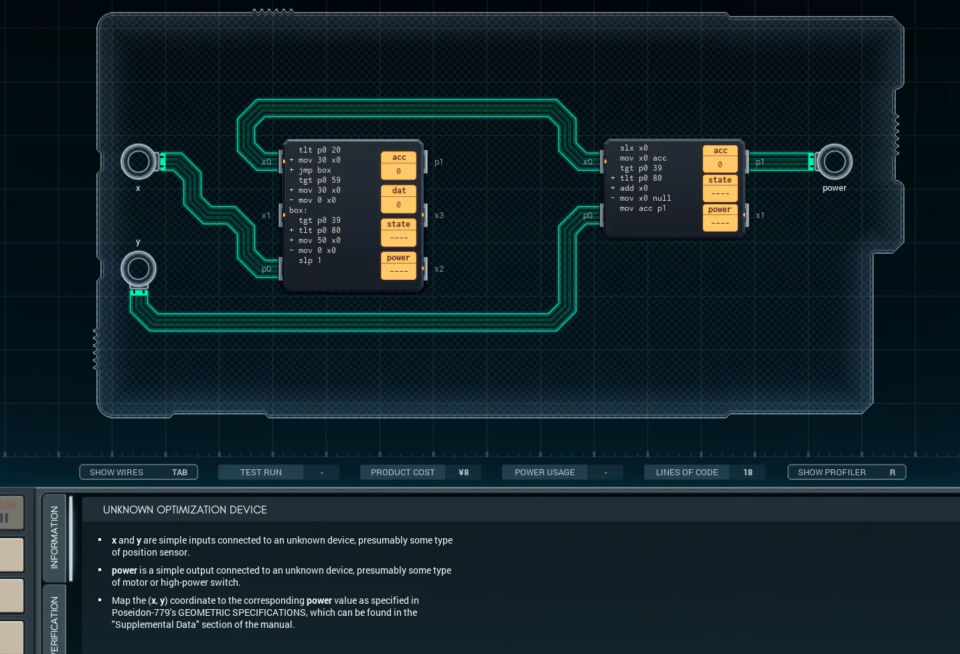This screenshot has width=960, height=654.
Task: Click the Product Cost display
Action: 402,472
